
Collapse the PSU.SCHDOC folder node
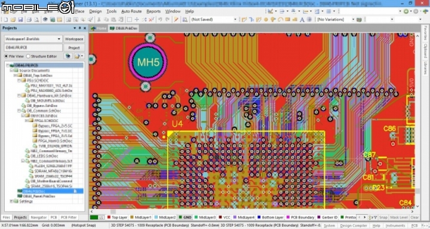pos(20,81)
